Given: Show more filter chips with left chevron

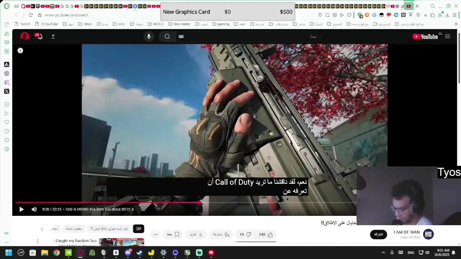Looking at the screenshot, I should tap(42, 229).
